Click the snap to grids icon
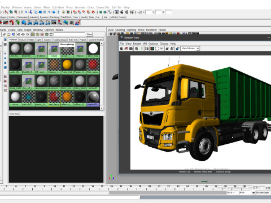The image size is (271, 203). (x=75, y=12)
